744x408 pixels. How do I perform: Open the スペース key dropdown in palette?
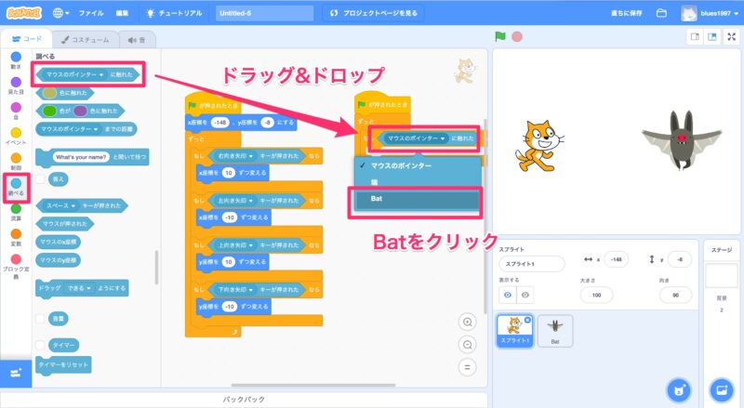click(72, 204)
